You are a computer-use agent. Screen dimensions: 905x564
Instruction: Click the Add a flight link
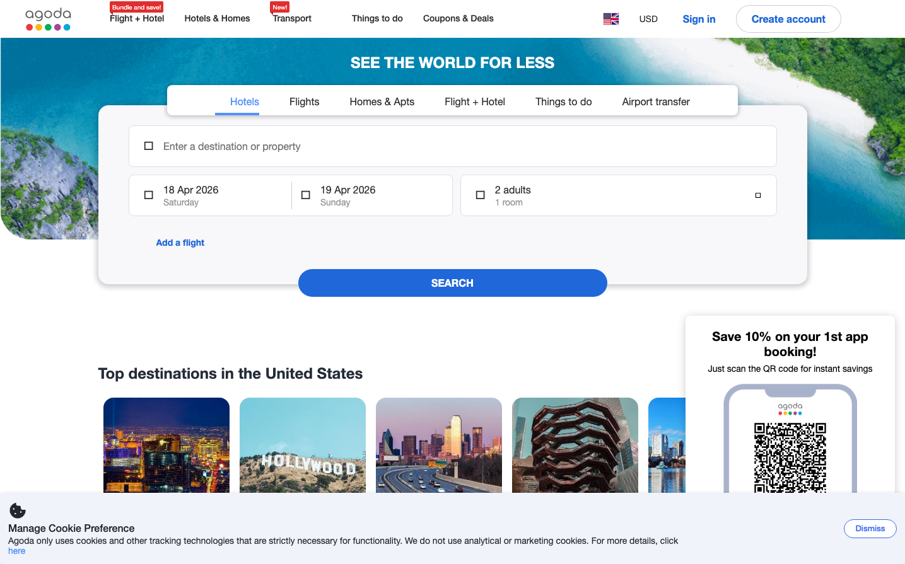180,243
